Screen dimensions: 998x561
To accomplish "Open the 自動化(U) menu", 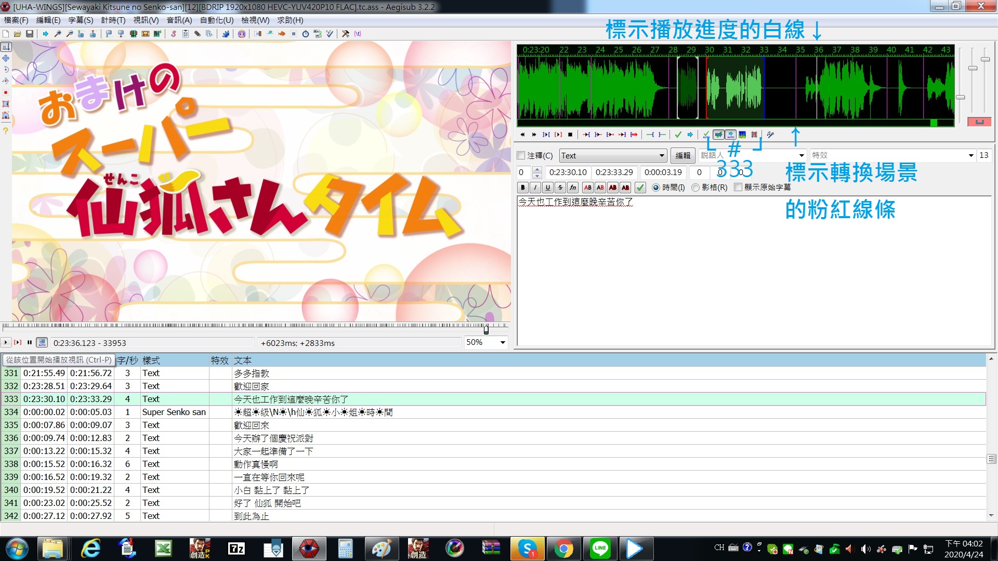I will coord(217,20).
